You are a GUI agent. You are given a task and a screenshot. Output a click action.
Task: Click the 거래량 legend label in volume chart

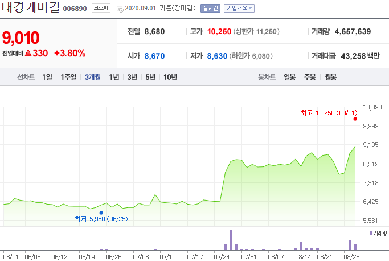380,234
